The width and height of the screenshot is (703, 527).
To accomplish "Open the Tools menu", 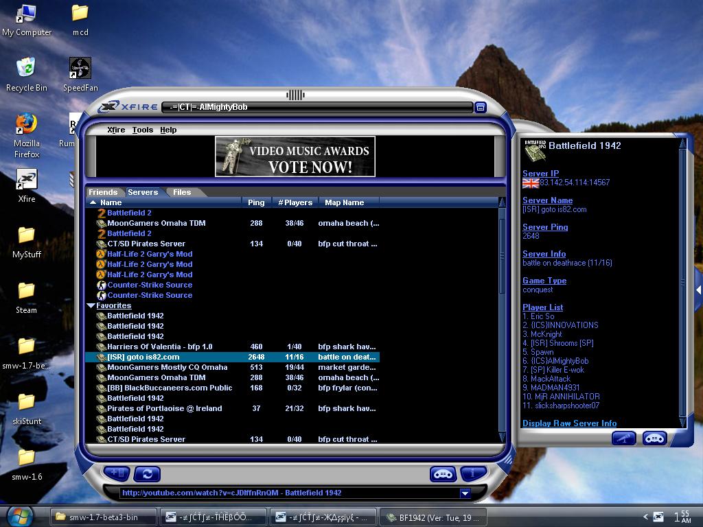I will (143, 130).
